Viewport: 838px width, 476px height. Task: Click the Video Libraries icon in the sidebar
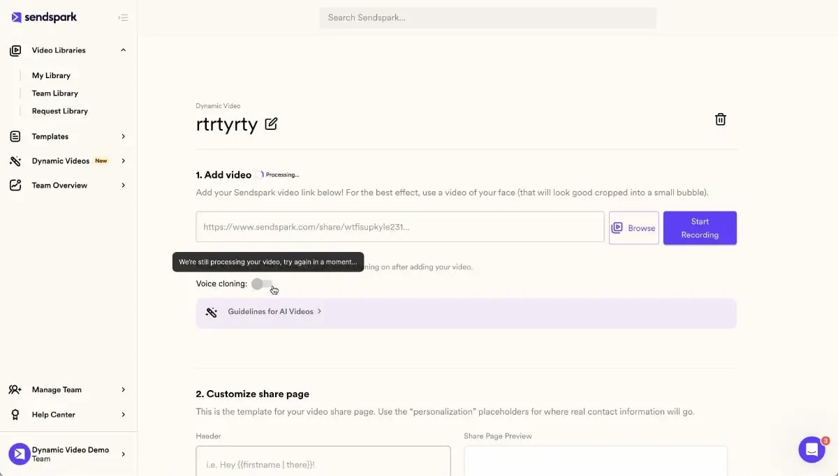[x=15, y=50]
